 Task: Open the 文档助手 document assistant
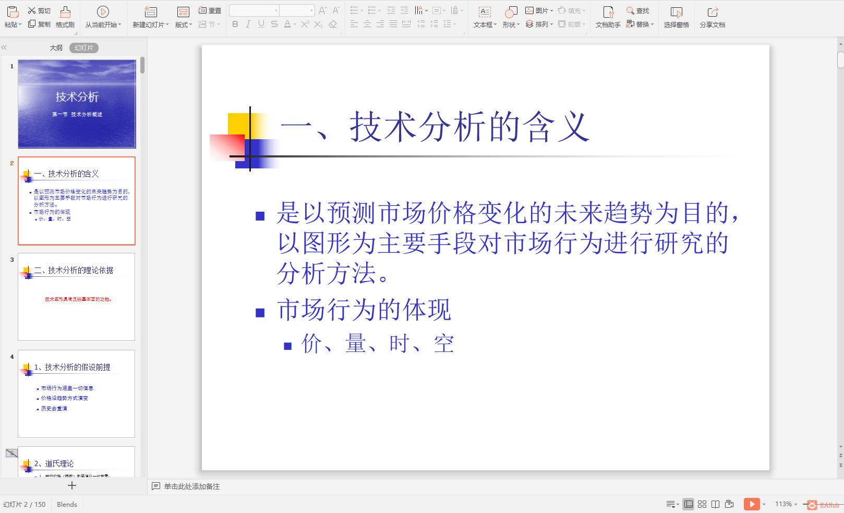[x=607, y=16]
